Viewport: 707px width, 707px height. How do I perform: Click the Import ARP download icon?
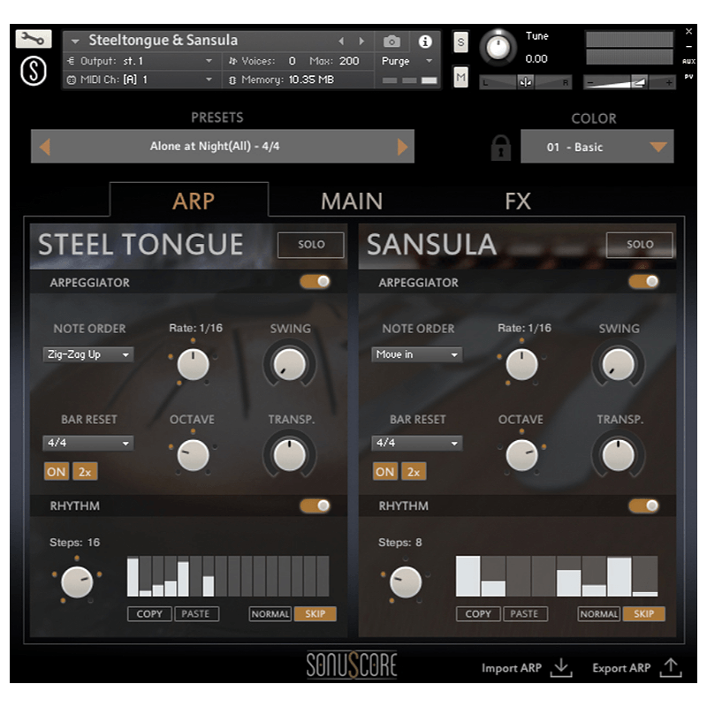[x=561, y=667]
